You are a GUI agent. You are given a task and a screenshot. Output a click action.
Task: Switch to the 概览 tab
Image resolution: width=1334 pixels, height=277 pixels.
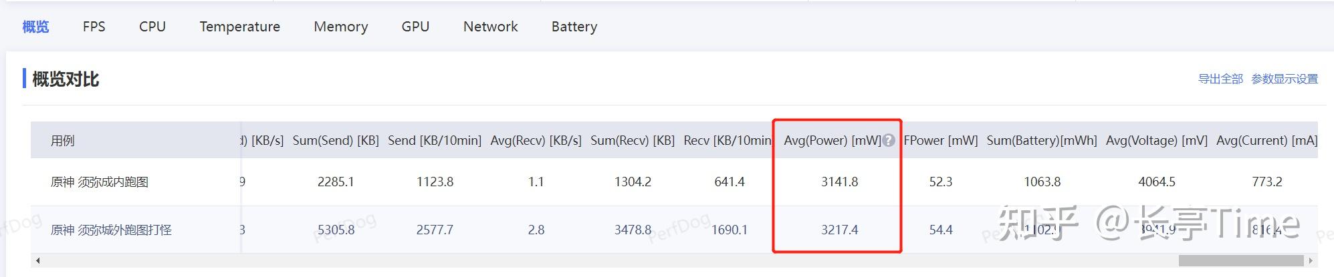pyautogui.click(x=35, y=27)
